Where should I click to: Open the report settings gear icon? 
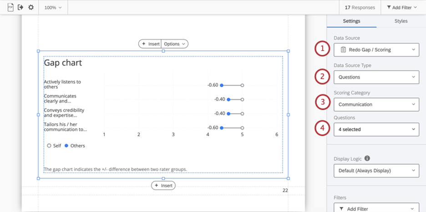[31, 7]
